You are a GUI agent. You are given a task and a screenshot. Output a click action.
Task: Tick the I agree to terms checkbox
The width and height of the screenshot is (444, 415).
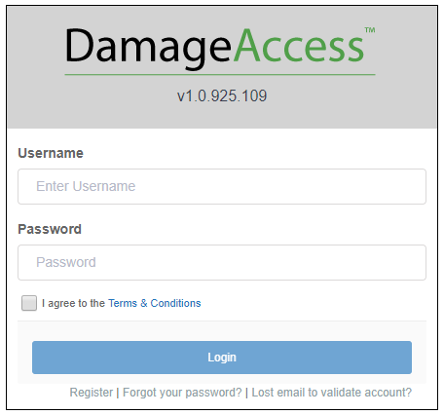tap(29, 303)
